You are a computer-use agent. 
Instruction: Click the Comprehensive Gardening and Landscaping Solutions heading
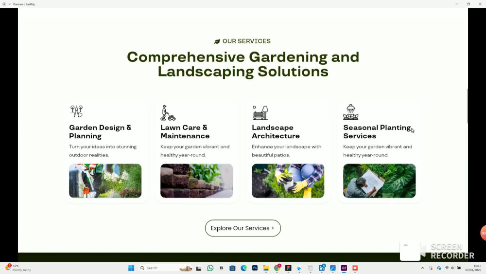[x=243, y=64]
